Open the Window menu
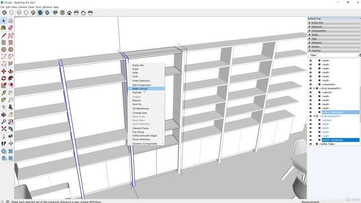 [x=47, y=7]
